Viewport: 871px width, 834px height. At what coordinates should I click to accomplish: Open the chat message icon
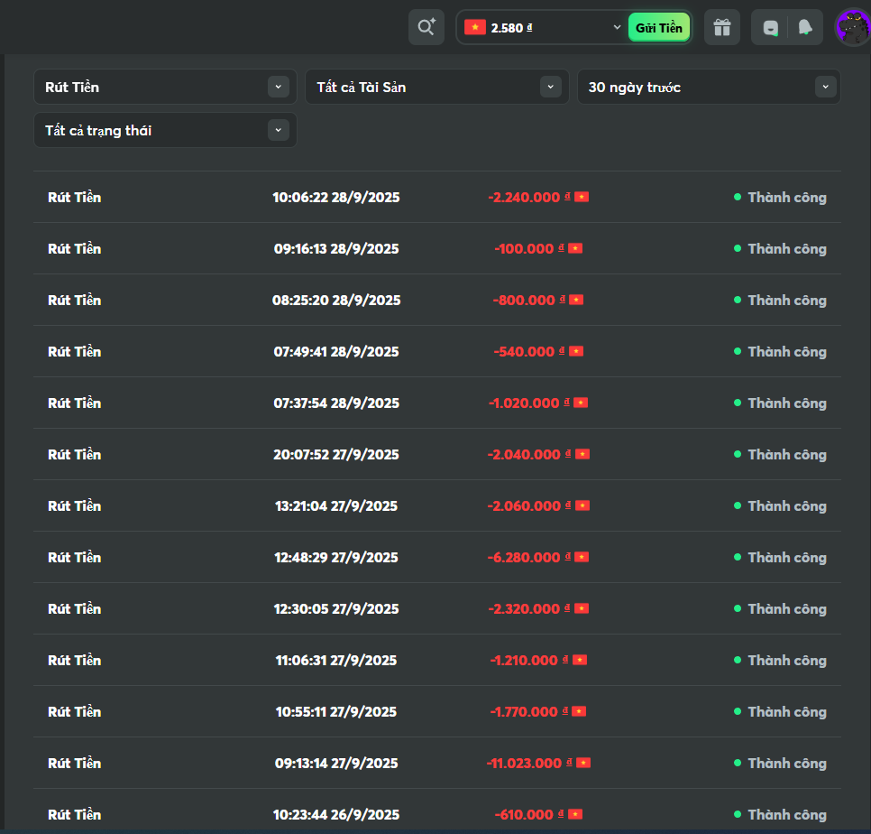(770, 27)
